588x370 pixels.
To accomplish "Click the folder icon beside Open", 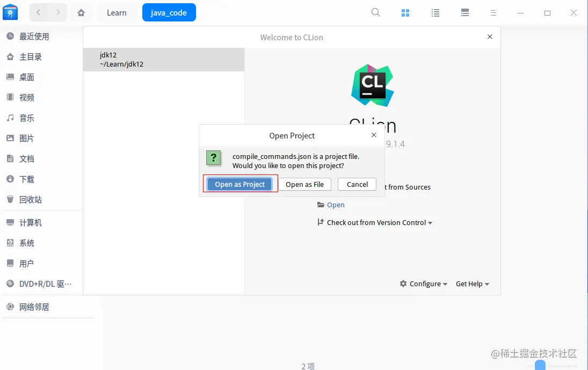I will 321,205.
